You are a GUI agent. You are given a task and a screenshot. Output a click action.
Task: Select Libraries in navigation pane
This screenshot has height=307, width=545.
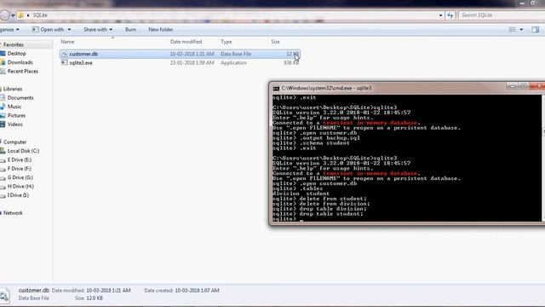(x=13, y=89)
